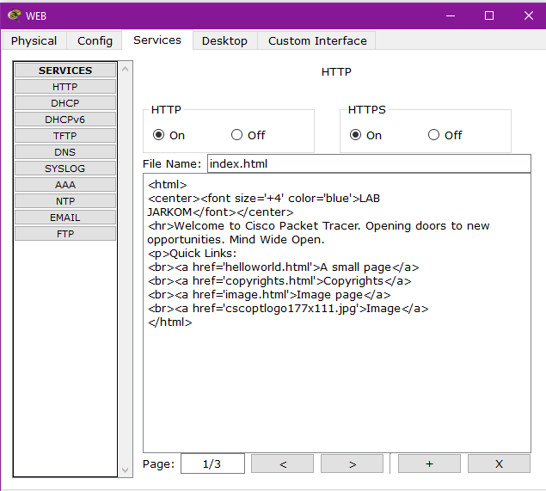Image resolution: width=546 pixels, height=491 pixels.
Task: Click the closing </html> tag line
Action: point(170,322)
